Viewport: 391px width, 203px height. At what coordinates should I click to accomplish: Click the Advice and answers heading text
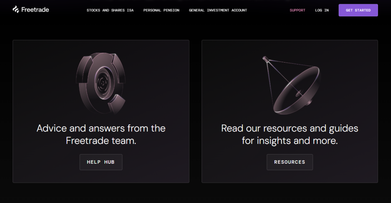point(101,134)
